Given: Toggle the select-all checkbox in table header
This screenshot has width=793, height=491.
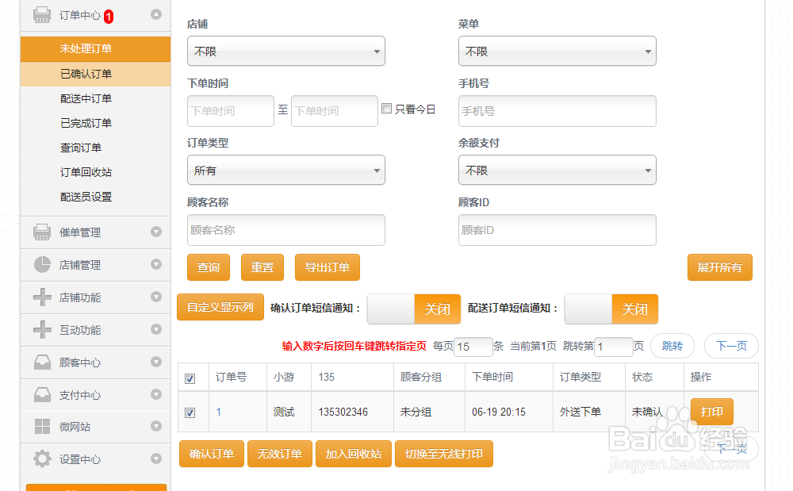Looking at the screenshot, I should click(x=190, y=378).
